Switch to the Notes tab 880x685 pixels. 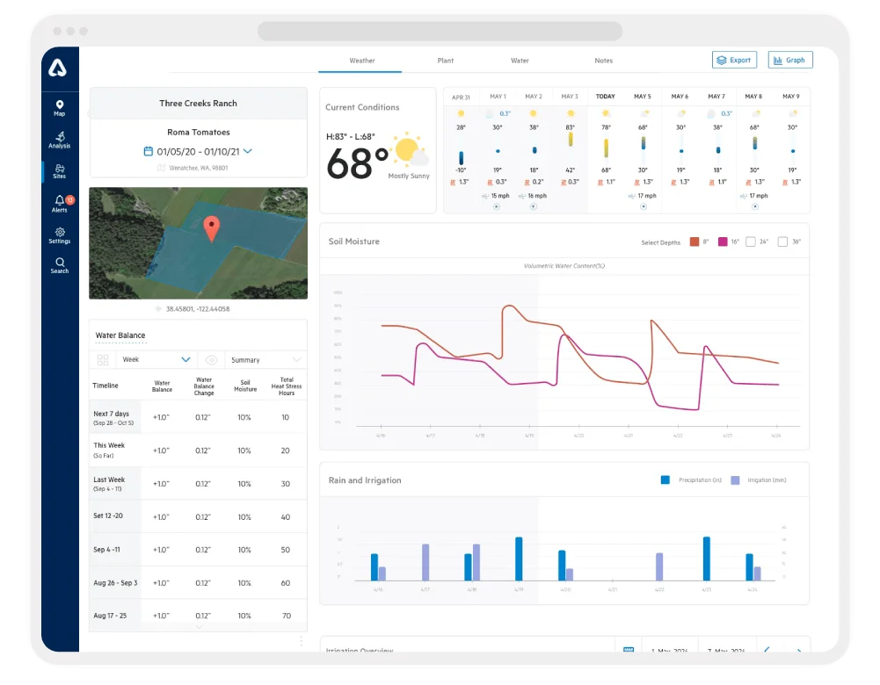(604, 61)
